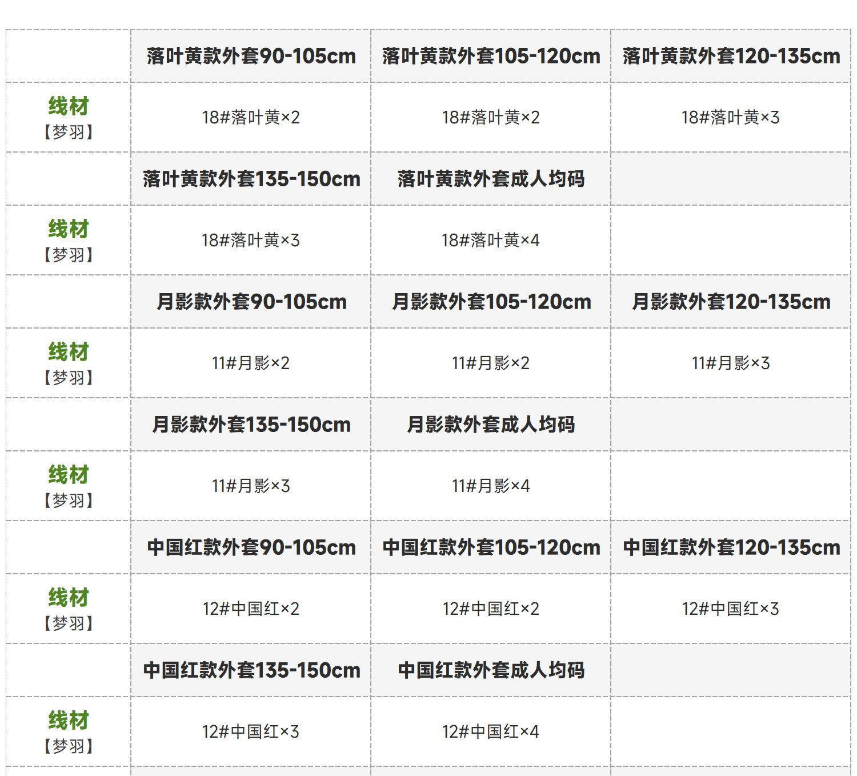Select the 落叶黄款外套105-120cm header cell
857x776 pixels.
(491, 56)
